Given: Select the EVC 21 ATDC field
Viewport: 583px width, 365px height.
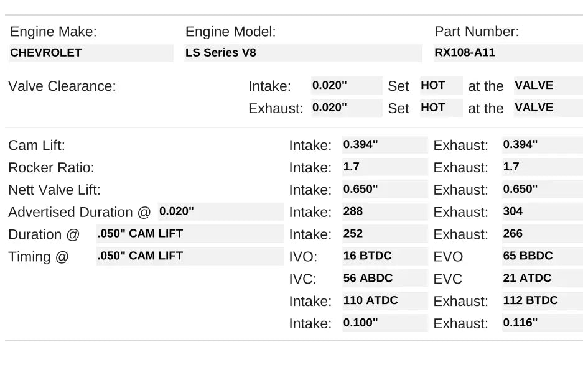Looking at the screenshot, I should (x=542, y=279).
